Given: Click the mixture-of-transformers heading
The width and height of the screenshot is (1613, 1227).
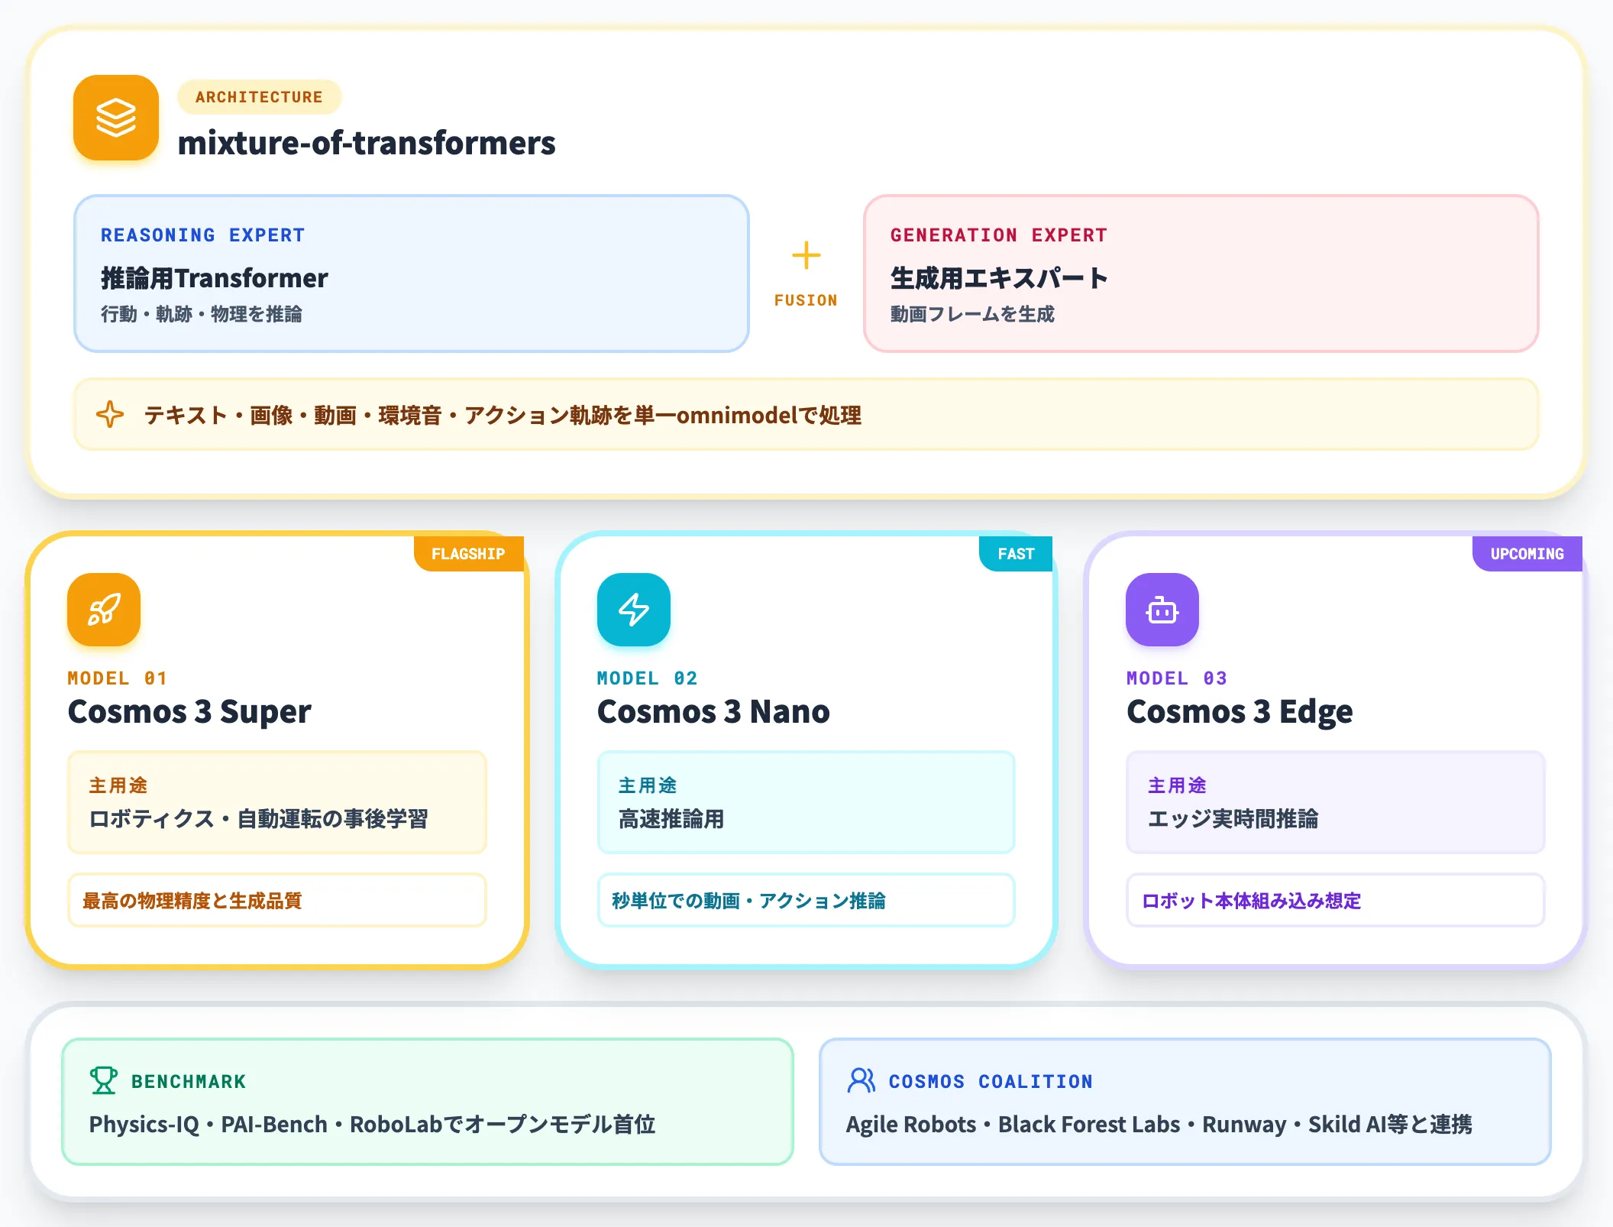Looking at the screenshot, I should tap(367, 143).
